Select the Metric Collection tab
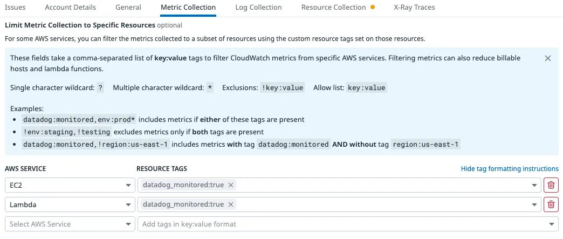The image size is (563, 239). [188, 8]
